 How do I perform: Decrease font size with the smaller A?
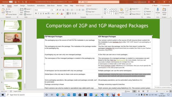[x=60, y=10]
